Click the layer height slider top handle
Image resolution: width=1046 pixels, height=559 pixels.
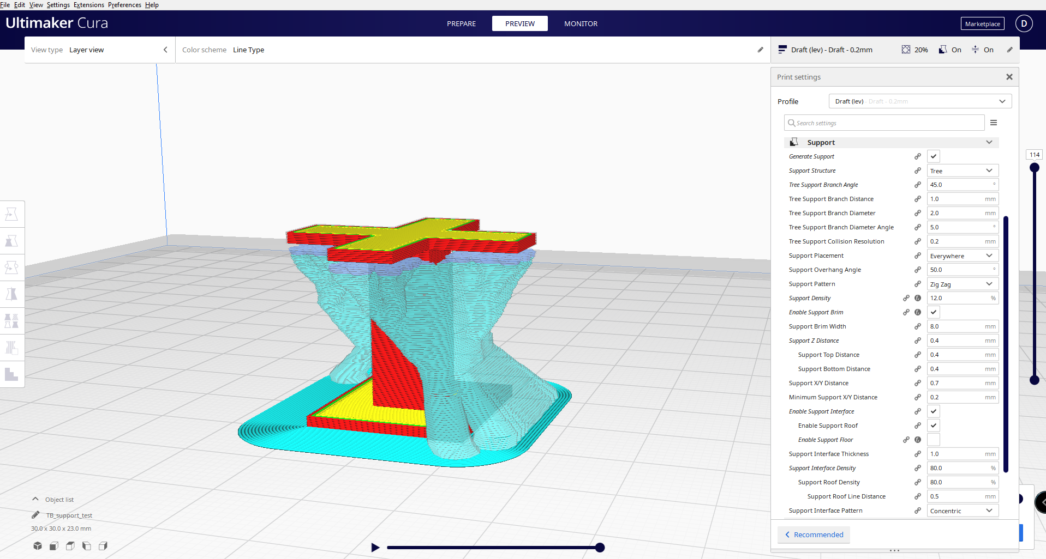(x=1034, y=167)
